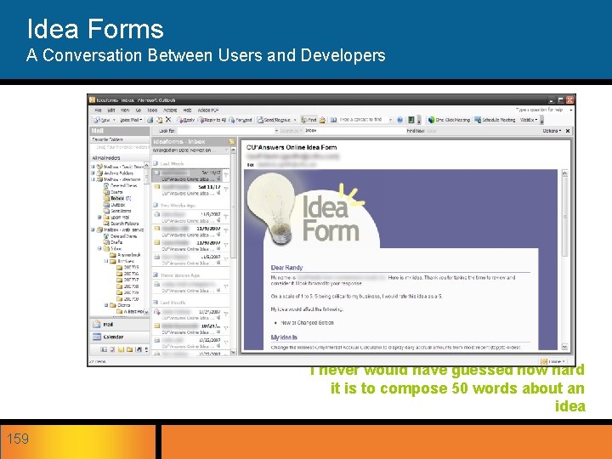The width and height of the screenshot is (612, 459).
Task: Select the Spam Mail folder
Action: tap(116, 218)
